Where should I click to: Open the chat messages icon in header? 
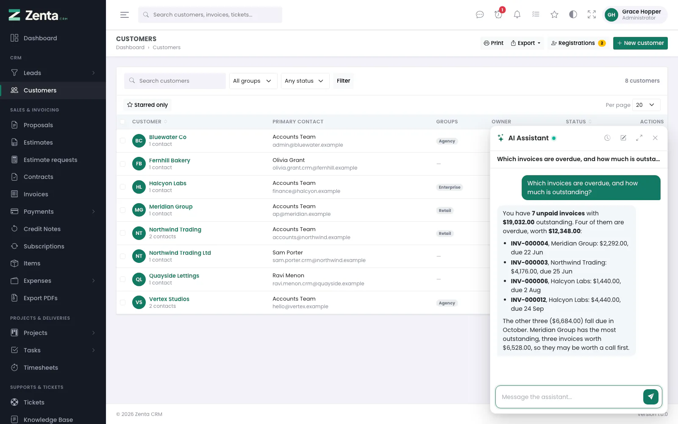coord(480,15)
